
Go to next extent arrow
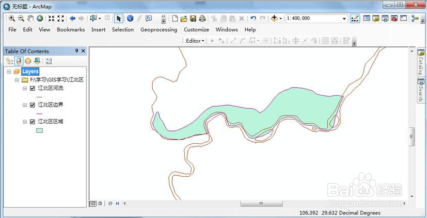[x=81, y=19]
